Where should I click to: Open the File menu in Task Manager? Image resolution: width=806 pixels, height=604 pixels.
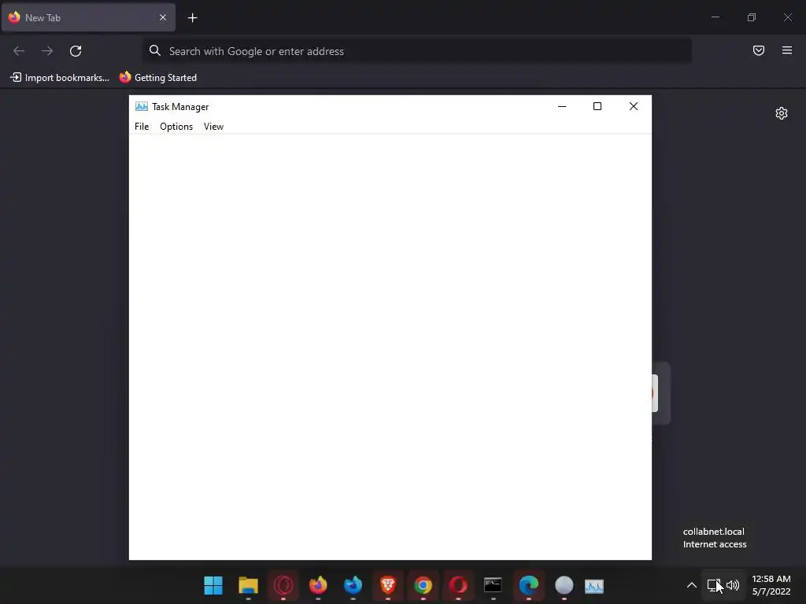(x=142, y=127)
